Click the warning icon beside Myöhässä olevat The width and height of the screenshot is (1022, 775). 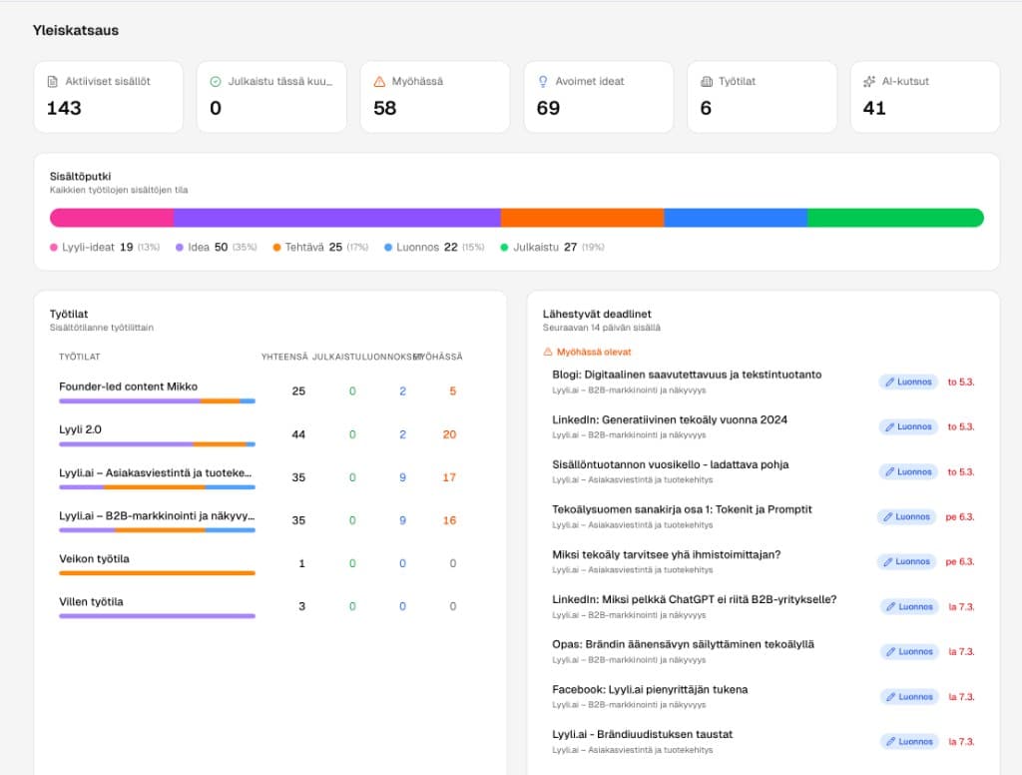coord(548,352)
